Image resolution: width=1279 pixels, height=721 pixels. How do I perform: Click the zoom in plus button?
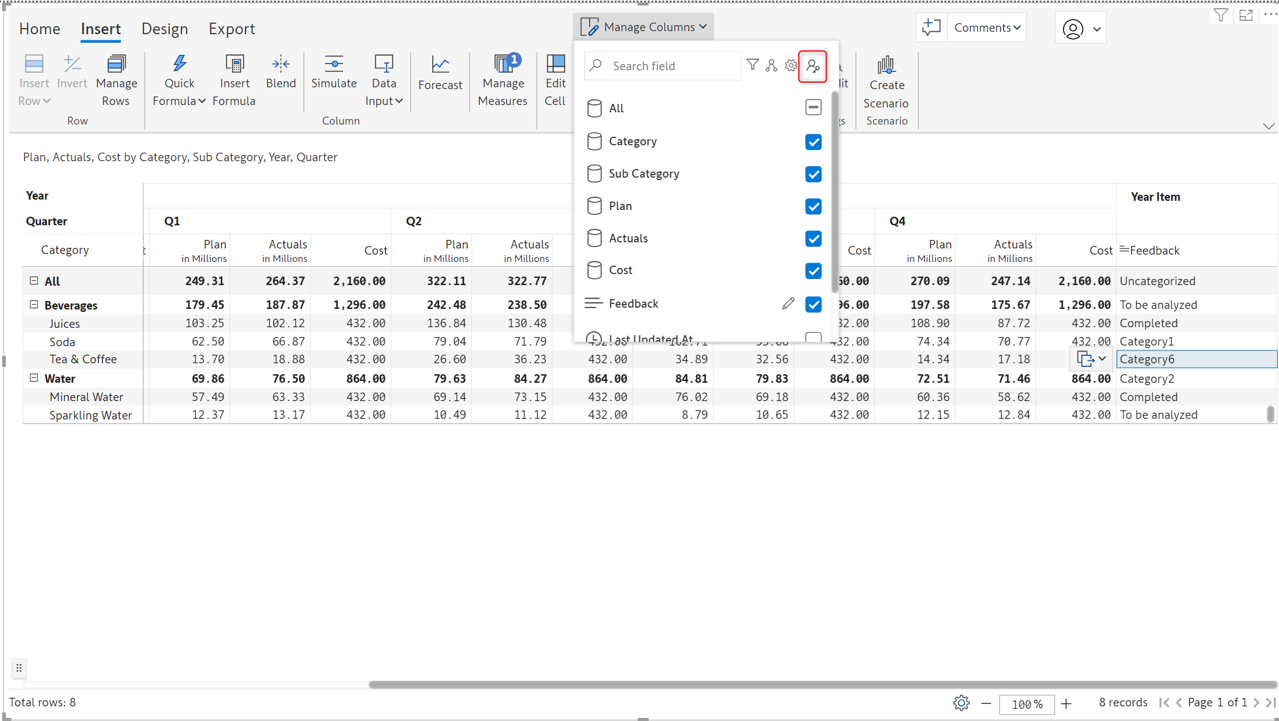(x=1066, y=704)
